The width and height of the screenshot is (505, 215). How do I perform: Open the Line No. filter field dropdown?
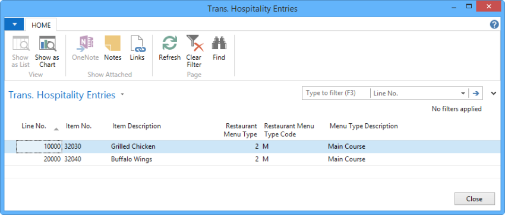click(x=463, y=94)
